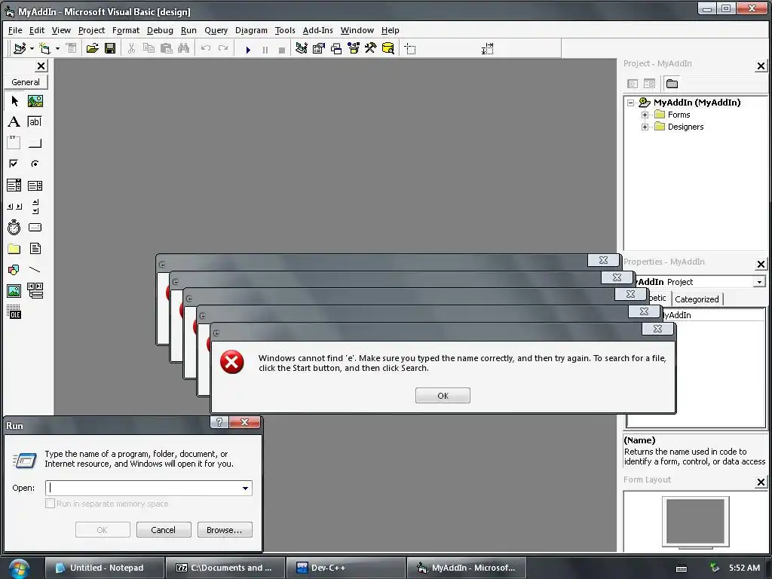Screen dimensions: 772x579
Task: Switch to the Categorized properties tab
Action: (x=697, y=299)
